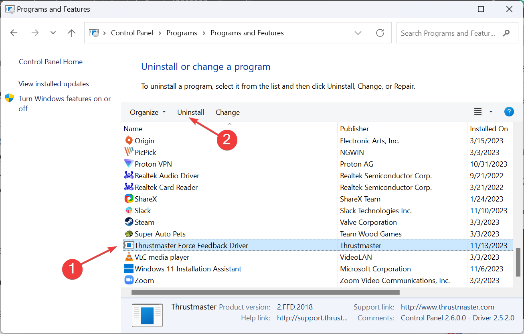
Task: Click the search magnifier icon
Action: (507, 33)
